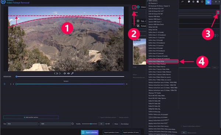The image size is (221, 135).
Task: Click the width Size input field
Action: 22,124
